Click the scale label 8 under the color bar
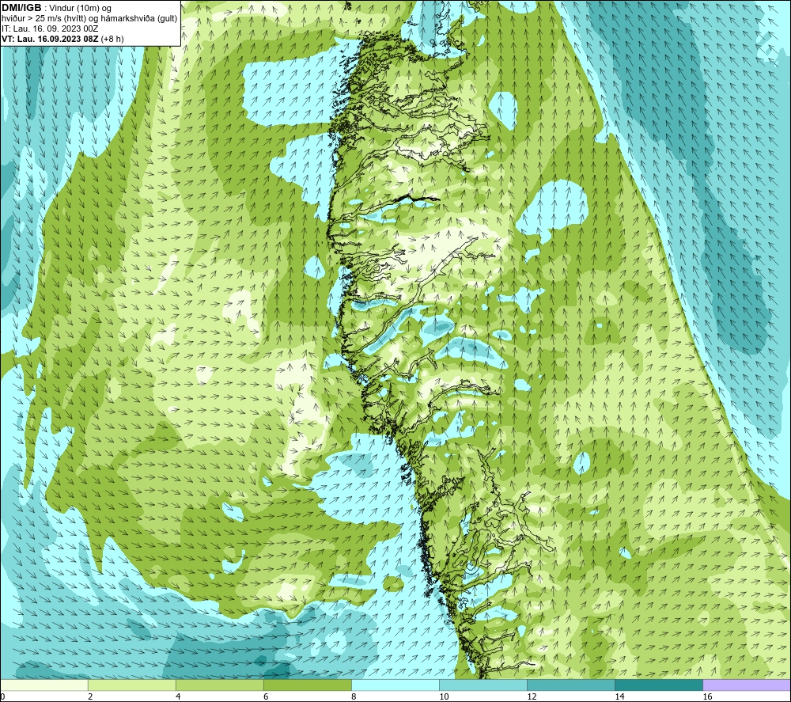 pyautogui.click(x=354, y=697)
